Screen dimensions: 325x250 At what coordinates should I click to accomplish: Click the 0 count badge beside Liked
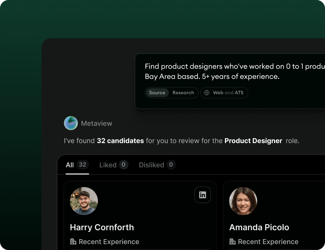pos(124,165)
